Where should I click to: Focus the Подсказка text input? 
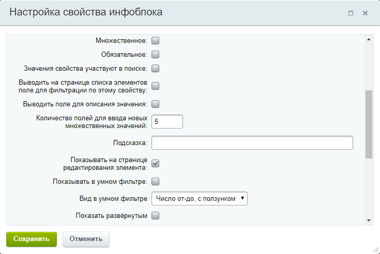pyautogui.click(x=252, y=142)
